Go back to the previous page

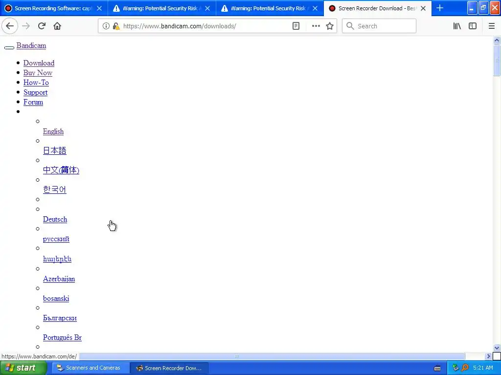(x=10, y=26)
